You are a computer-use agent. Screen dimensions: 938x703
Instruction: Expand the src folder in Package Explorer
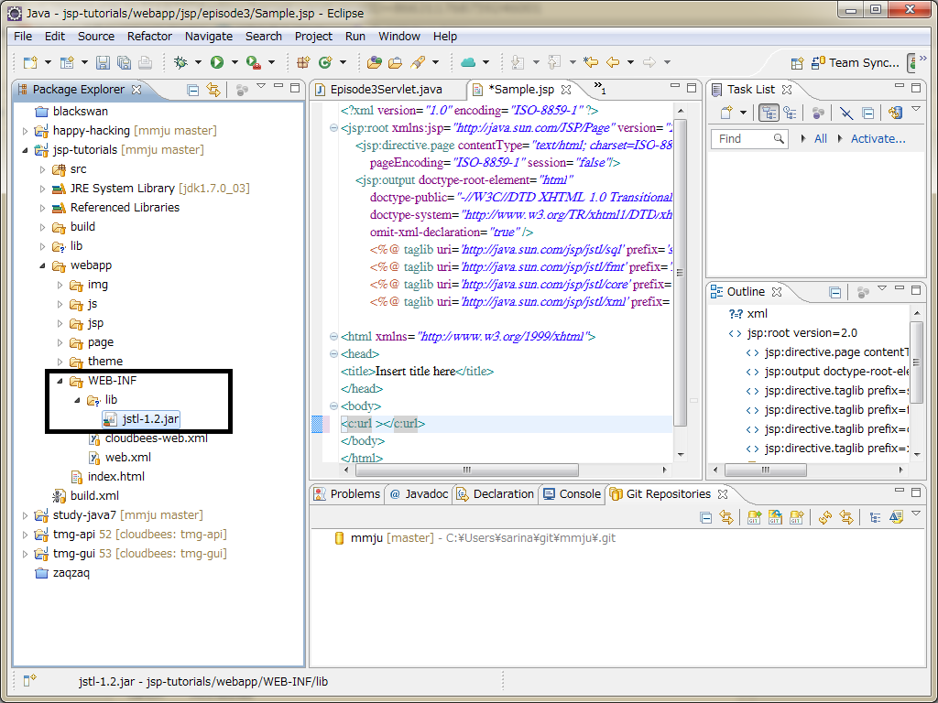42,168
